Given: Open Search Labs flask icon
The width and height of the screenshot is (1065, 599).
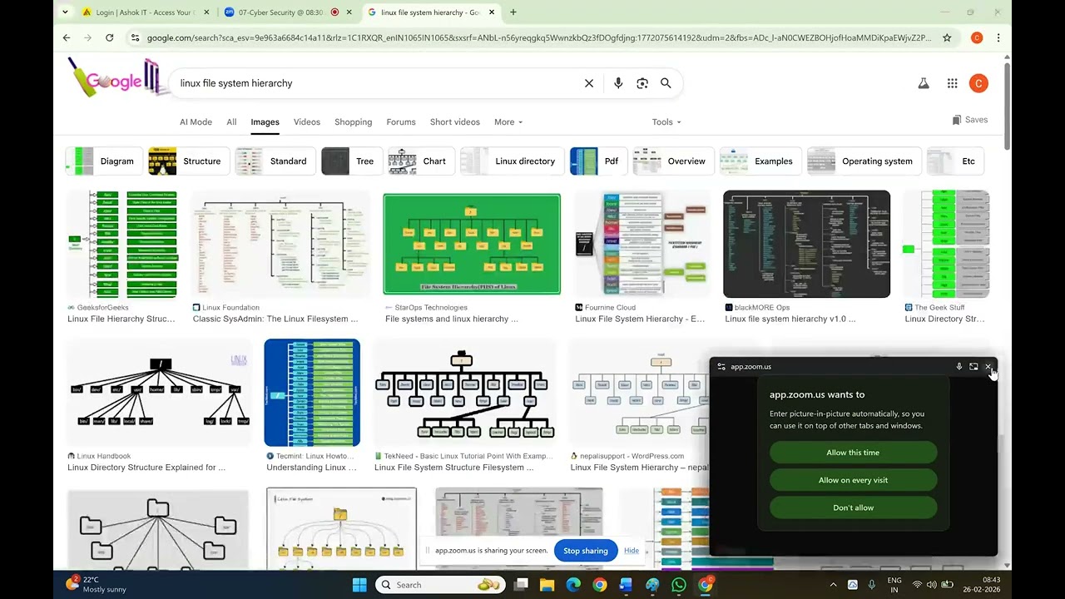Looking at the screenshot, I should (x=924, y=83).
